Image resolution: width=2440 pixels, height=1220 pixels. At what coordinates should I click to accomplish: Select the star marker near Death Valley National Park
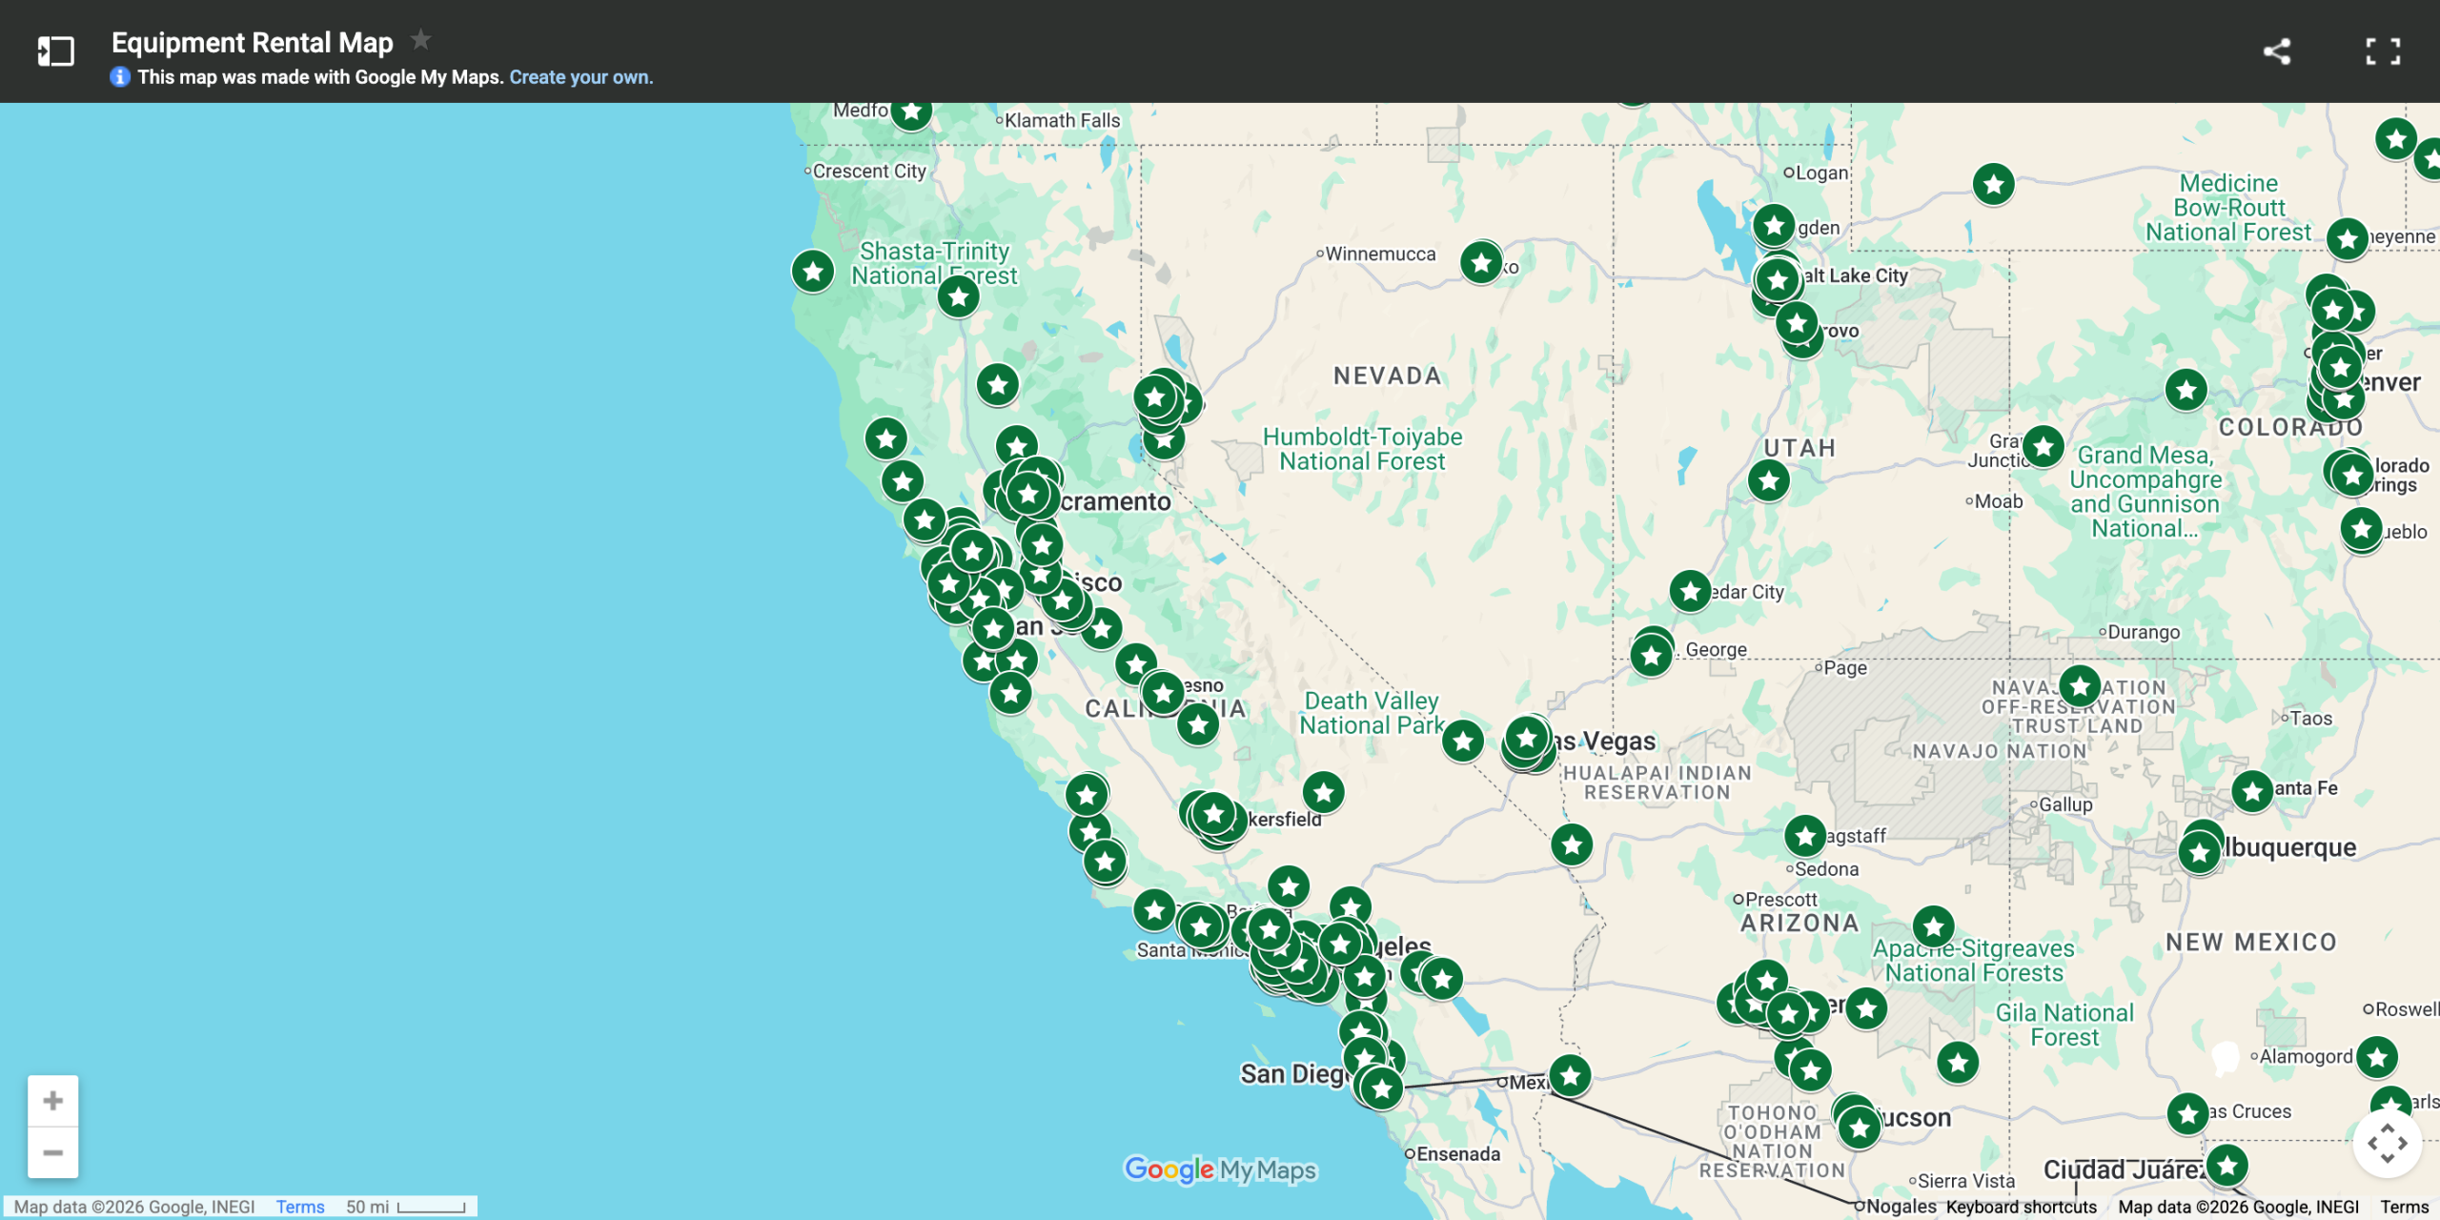click(1462, 741)
